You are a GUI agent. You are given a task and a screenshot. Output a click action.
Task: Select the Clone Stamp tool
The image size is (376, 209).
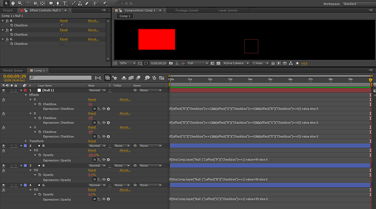(80, 3)
